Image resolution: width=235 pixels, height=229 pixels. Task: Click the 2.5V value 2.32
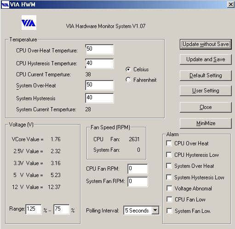click(56, 151)
